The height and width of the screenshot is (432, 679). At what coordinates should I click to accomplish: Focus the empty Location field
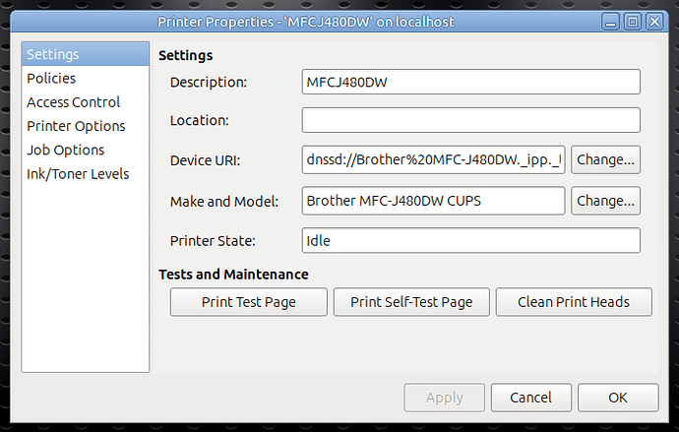point(470,120)
